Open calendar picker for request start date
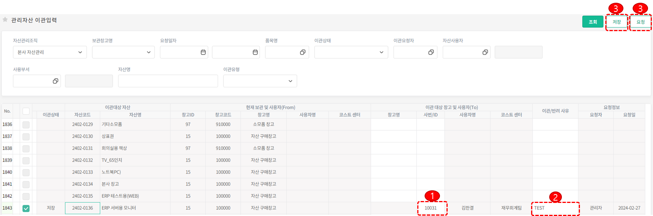 tap(203, 52)
